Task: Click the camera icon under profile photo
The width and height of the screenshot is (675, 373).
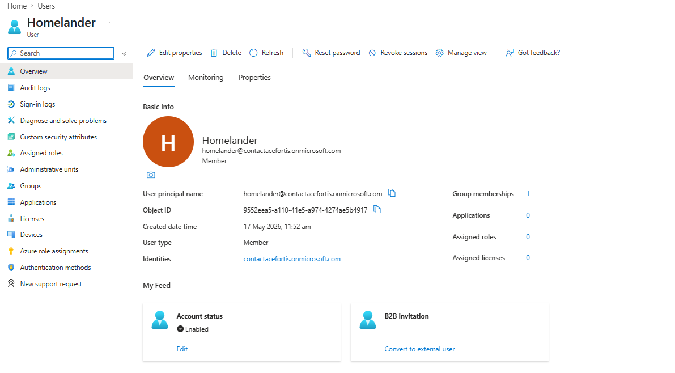Action: 151,175
